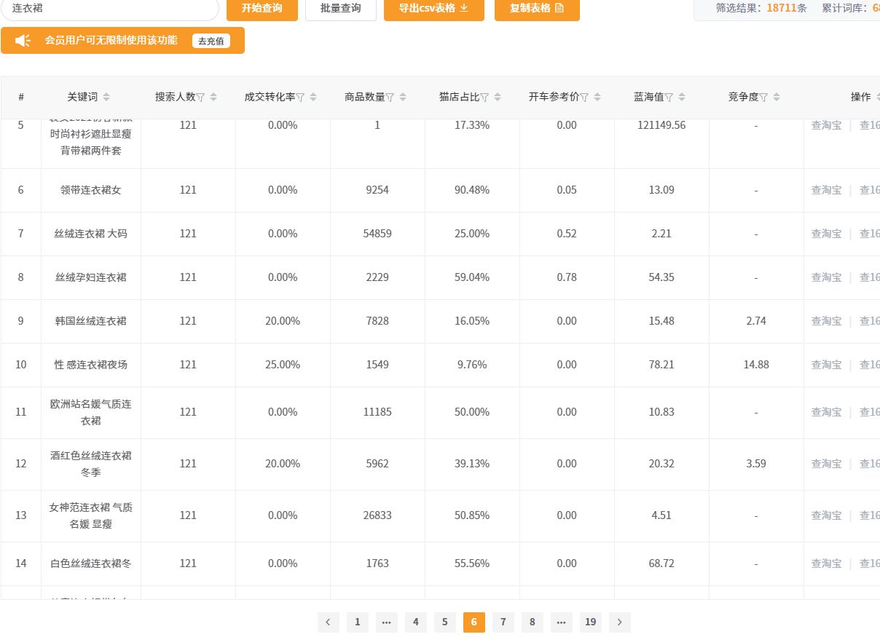Click the filter icon on 竞争度 column
The width and height of the screenshot is (880, 637).
[763, 98]
